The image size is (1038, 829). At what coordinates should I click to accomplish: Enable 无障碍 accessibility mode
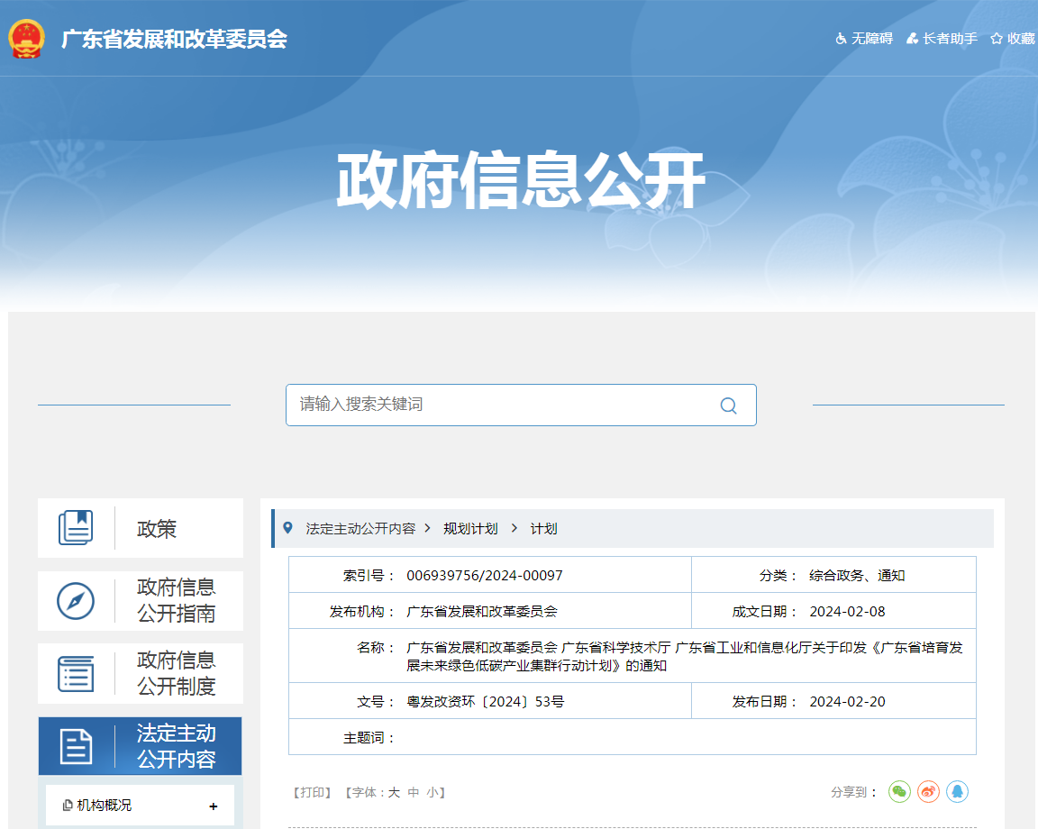coord(864,39)
